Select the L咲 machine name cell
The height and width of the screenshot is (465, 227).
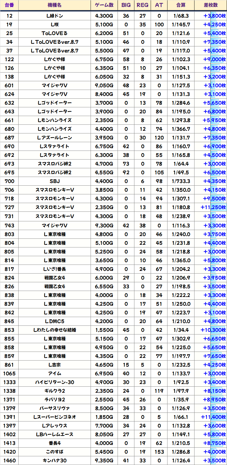pyautogui.click(x=55, y=25)
